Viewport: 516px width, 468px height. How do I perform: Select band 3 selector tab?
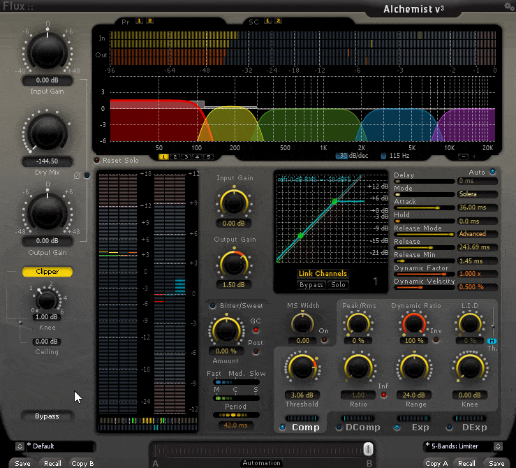(186, 157)
